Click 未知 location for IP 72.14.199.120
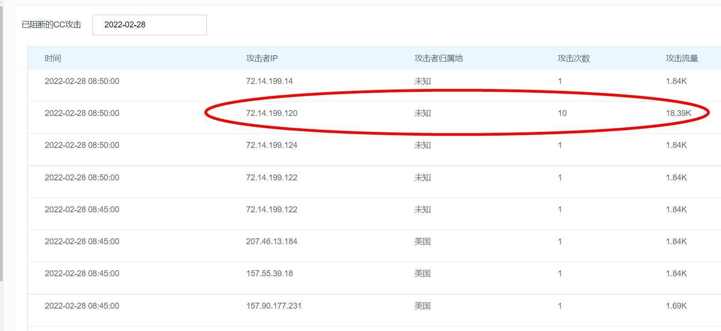This screenshot has height=331, width=721. pos(423,113)
